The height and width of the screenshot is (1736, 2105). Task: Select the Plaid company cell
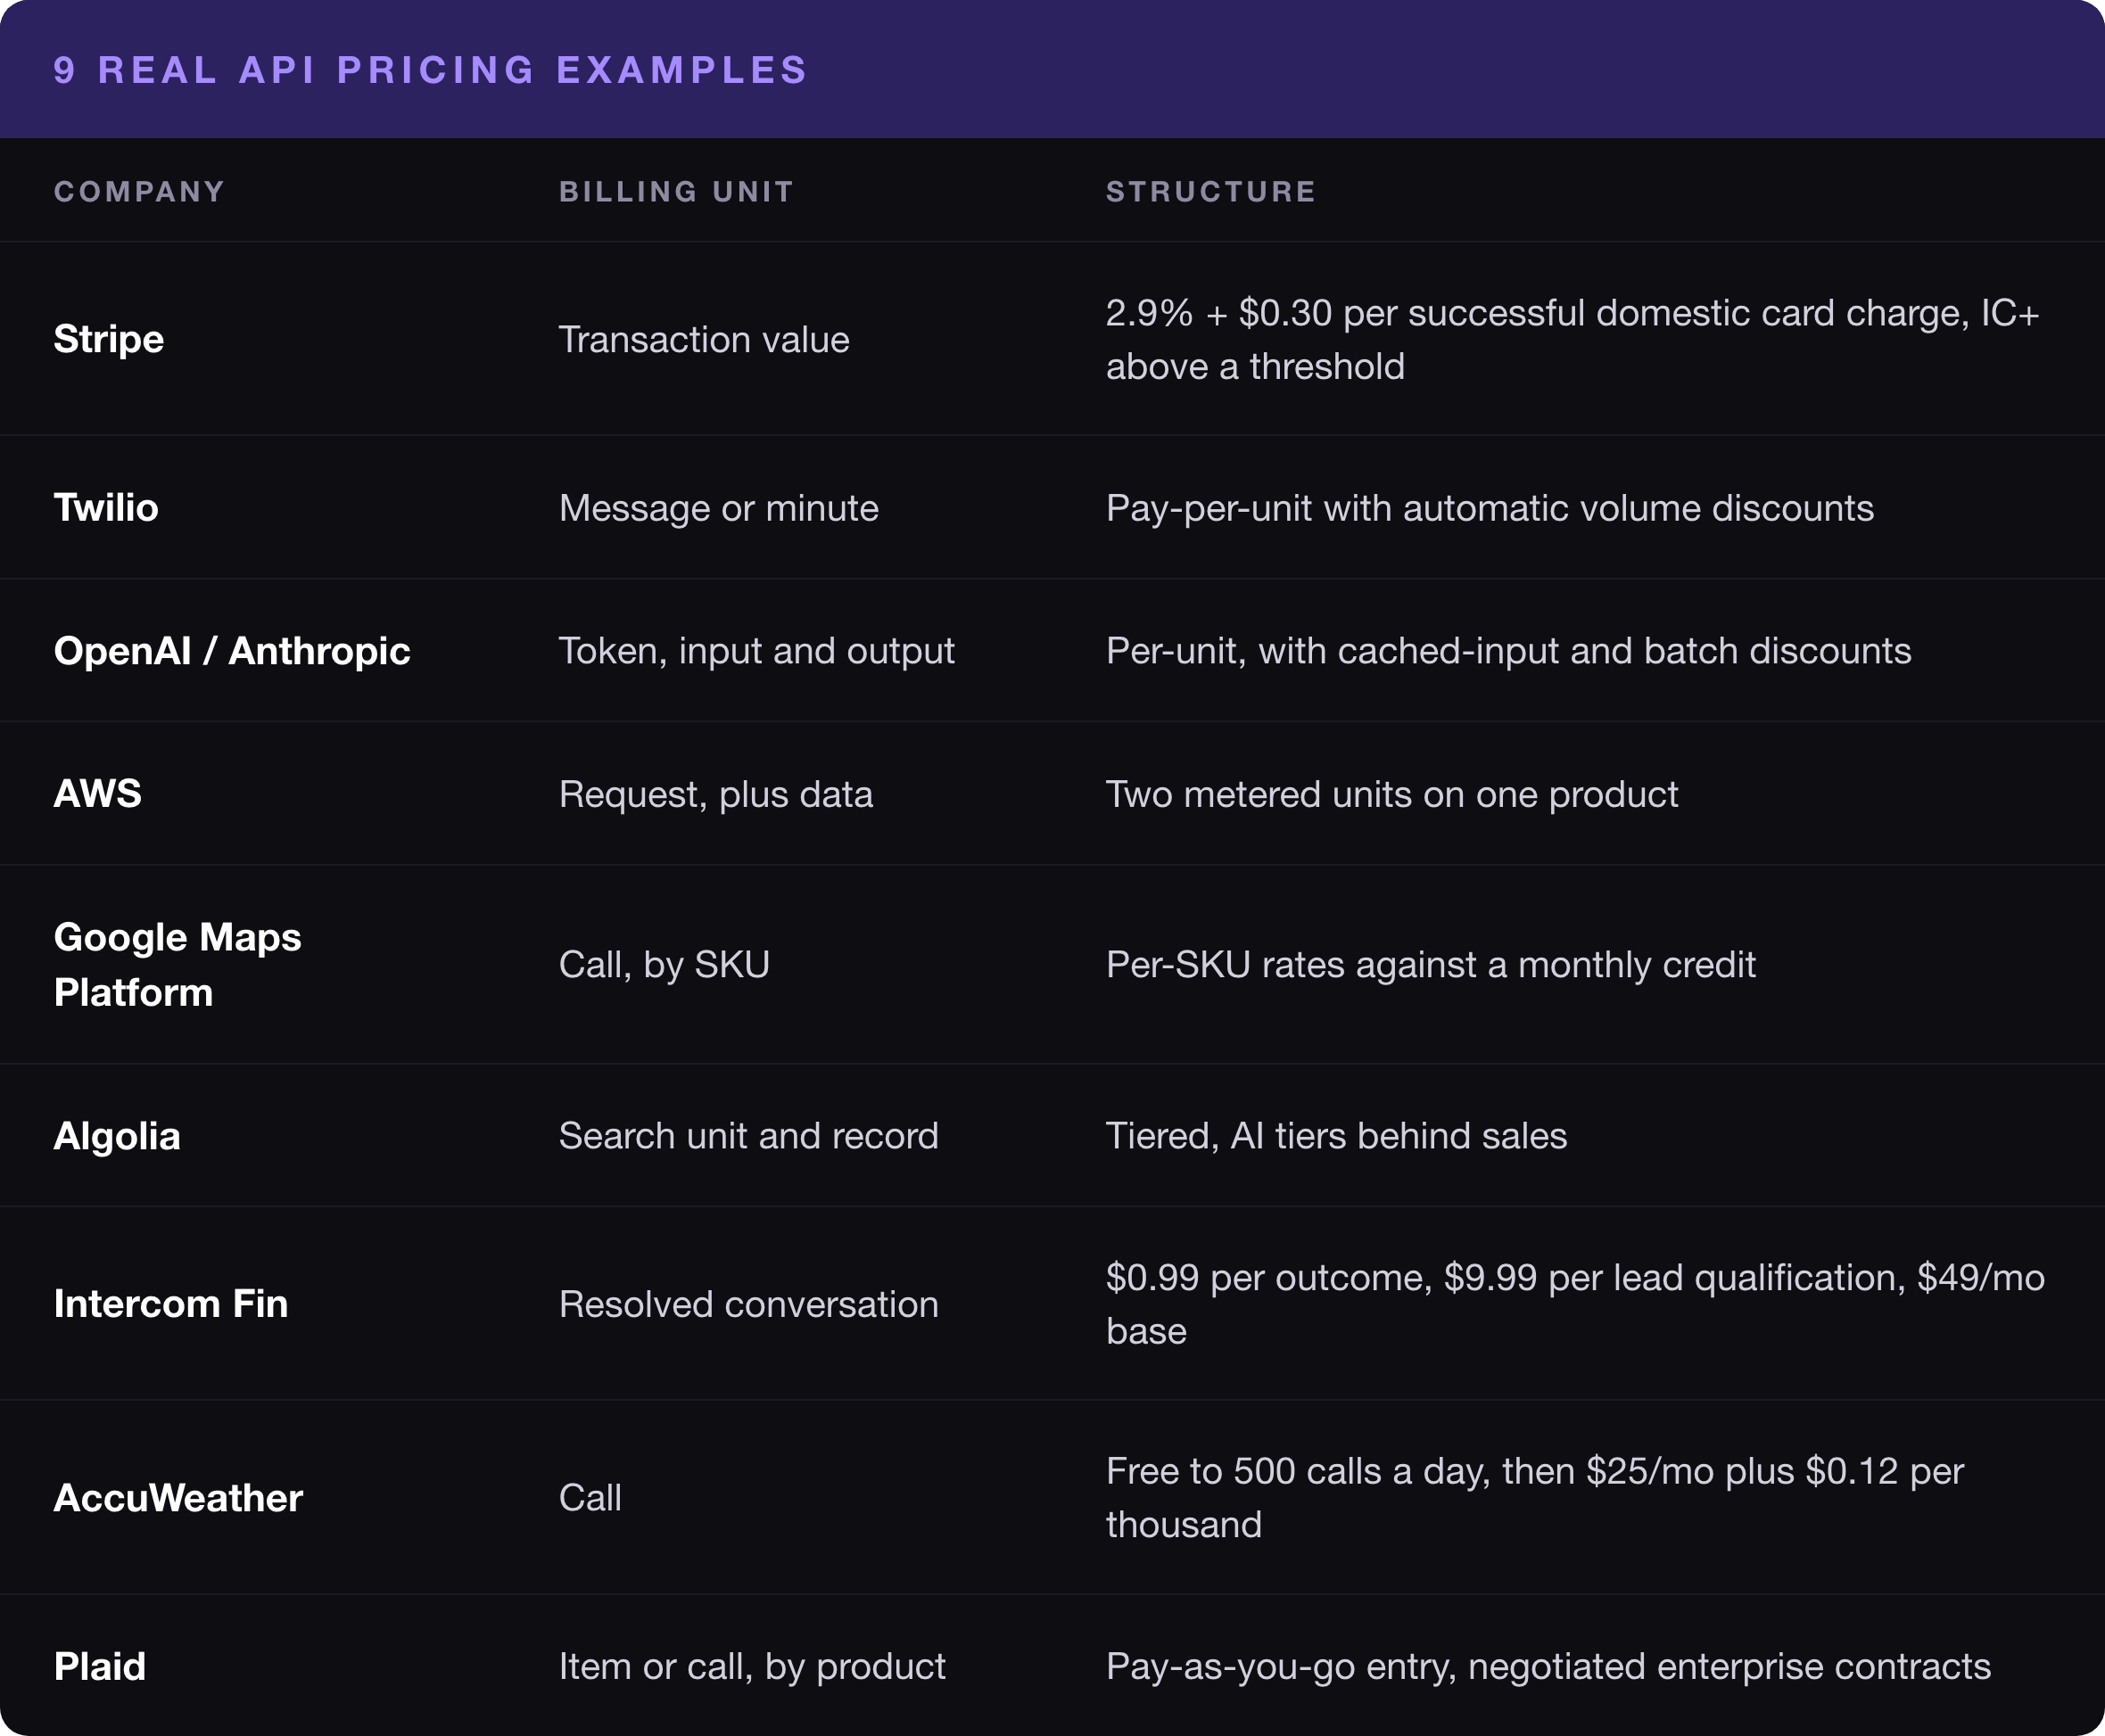pyautogui.click(x=99, y=1666)
